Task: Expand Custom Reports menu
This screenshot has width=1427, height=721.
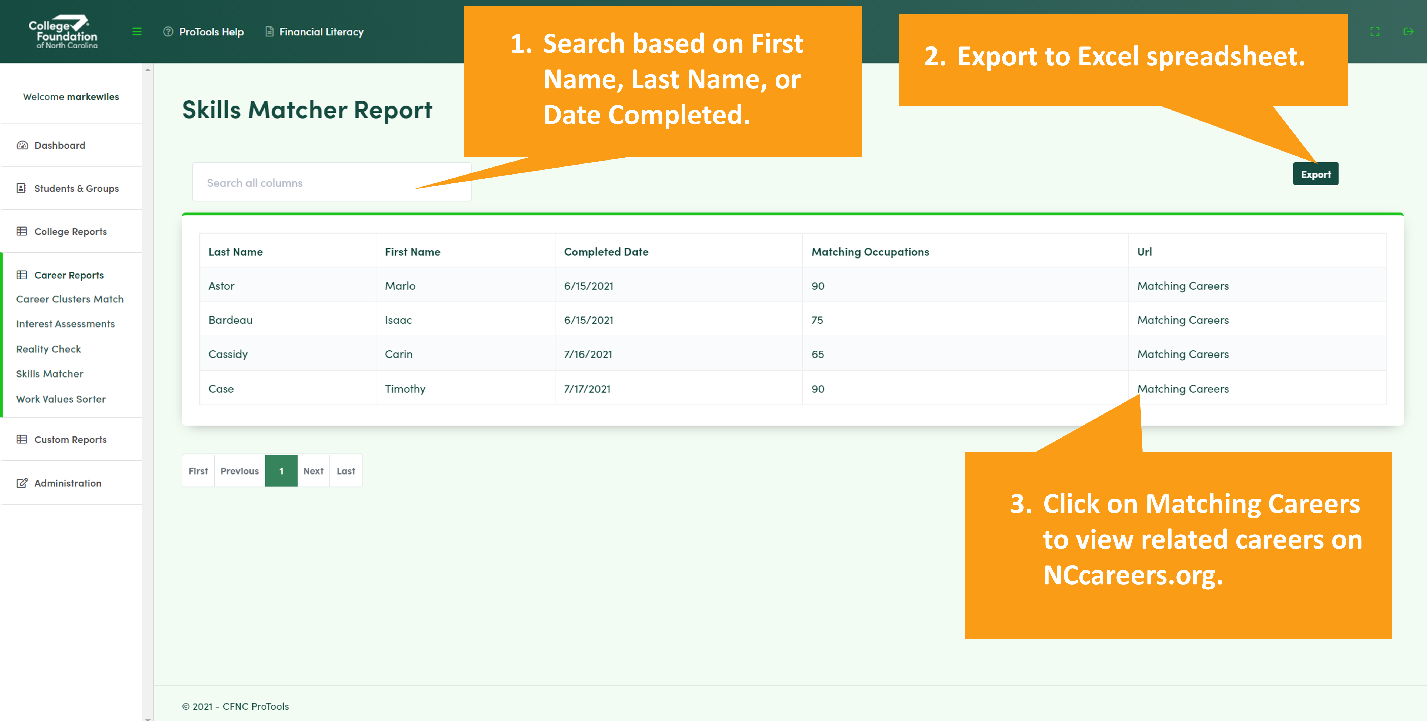Action: (70, 440)
